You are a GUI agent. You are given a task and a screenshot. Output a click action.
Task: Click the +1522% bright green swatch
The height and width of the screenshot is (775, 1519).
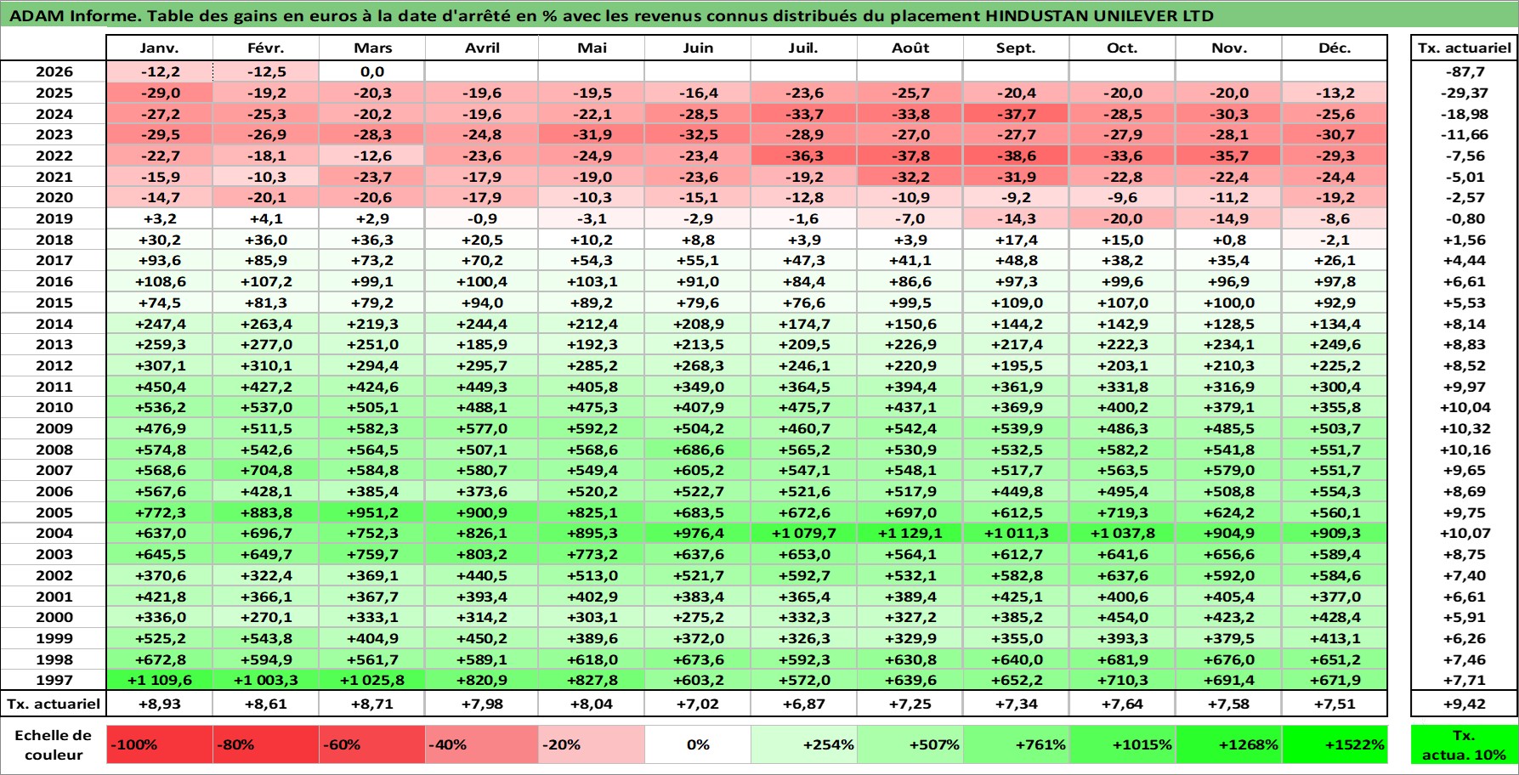(x=1335, y=744)
